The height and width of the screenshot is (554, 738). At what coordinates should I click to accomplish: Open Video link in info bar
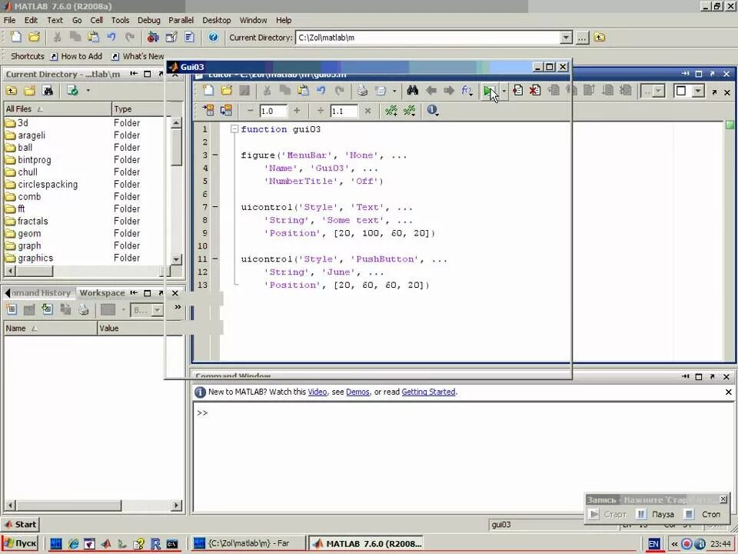point(317,392)
